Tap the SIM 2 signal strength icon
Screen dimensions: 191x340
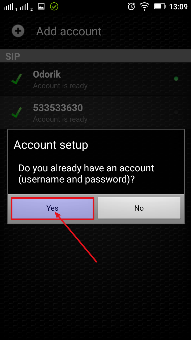(26, 7)
